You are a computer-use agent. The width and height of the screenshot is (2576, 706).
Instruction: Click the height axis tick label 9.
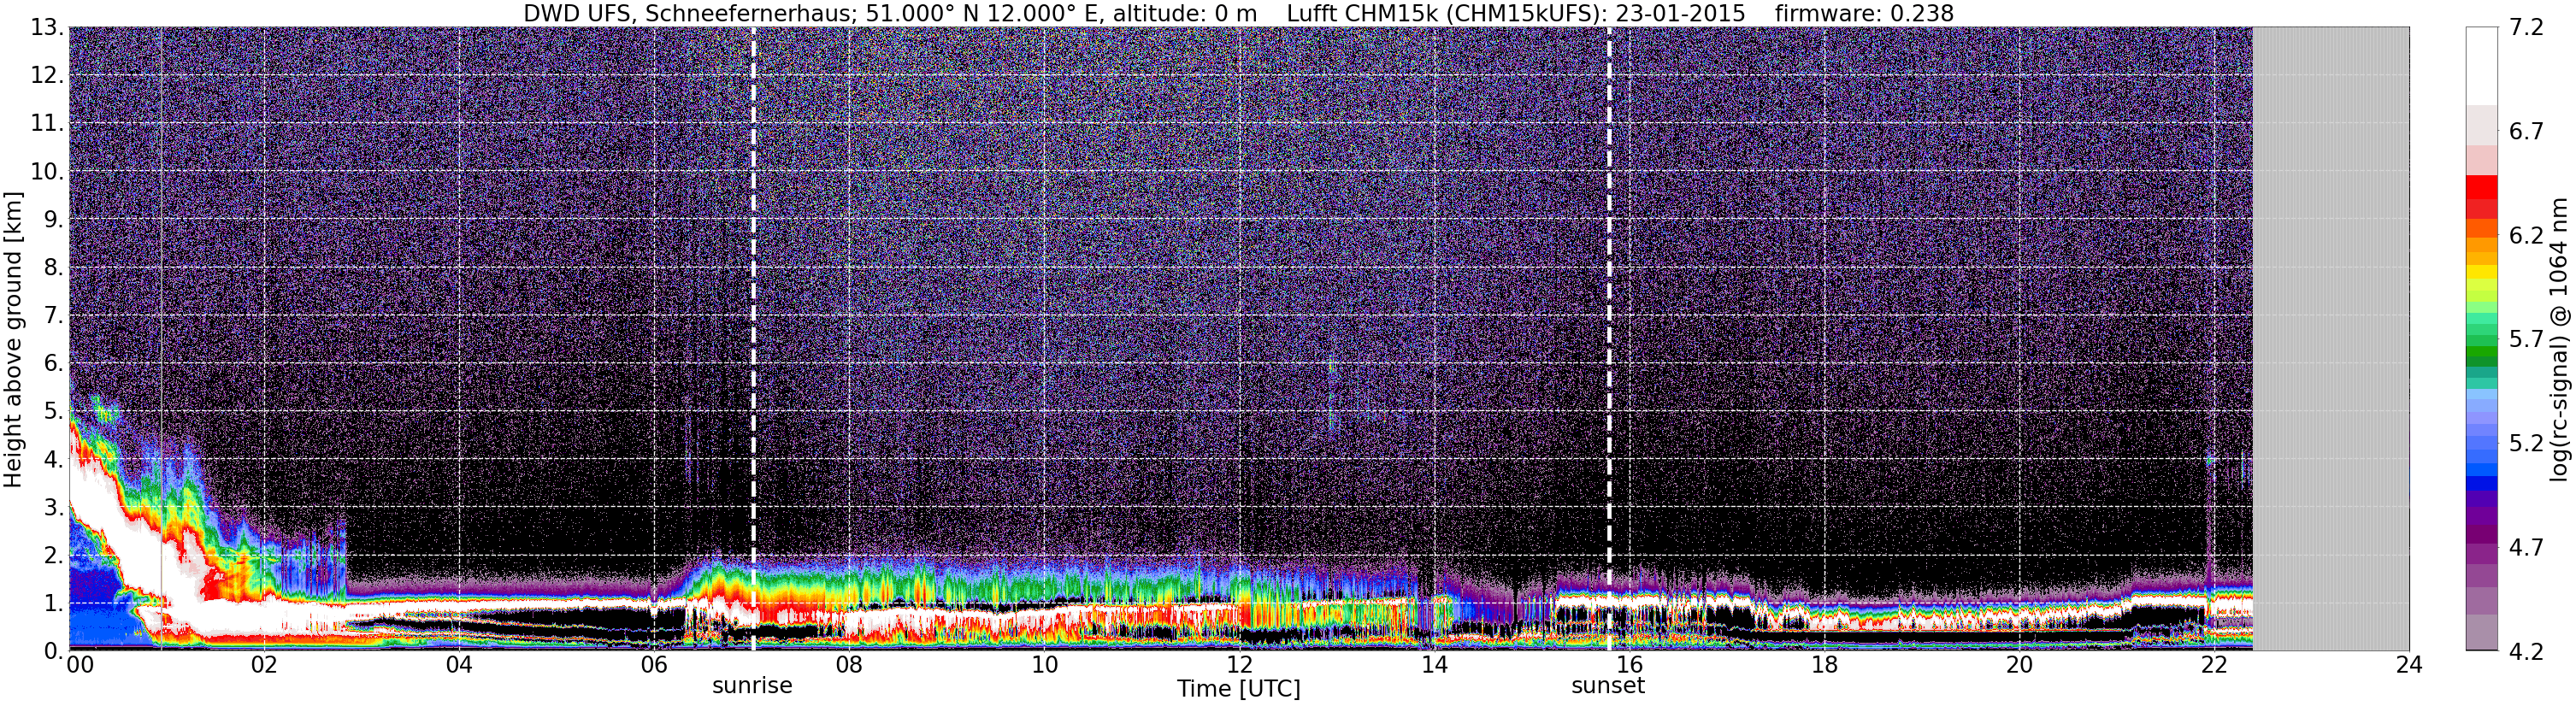click(53, 220)
